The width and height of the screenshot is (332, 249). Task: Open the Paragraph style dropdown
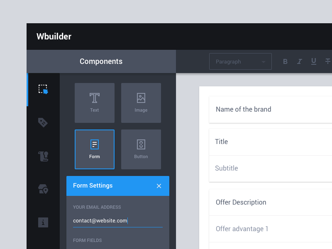click(x=240, y=61)
